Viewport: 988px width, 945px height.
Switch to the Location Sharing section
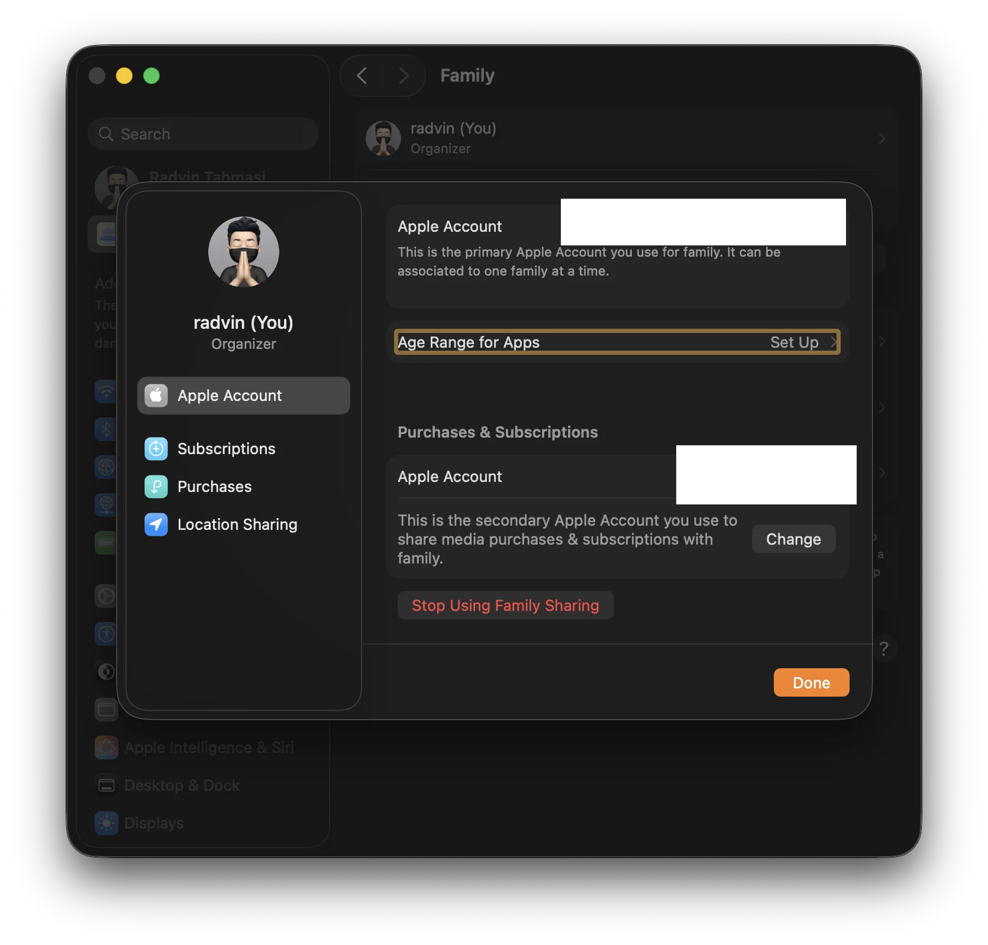click(237, 525)
